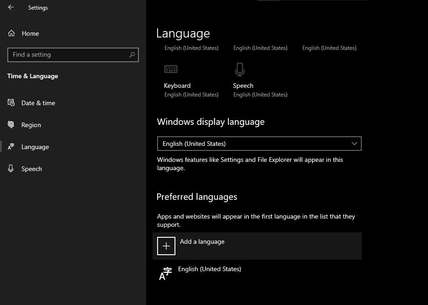Switch to the Date & time page
The height and width of the screenshot is (305, 428).
click(38, 102)
